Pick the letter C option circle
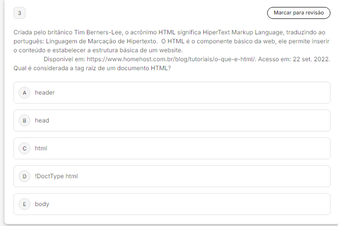 pyautogui.click(x=24, y=148)
